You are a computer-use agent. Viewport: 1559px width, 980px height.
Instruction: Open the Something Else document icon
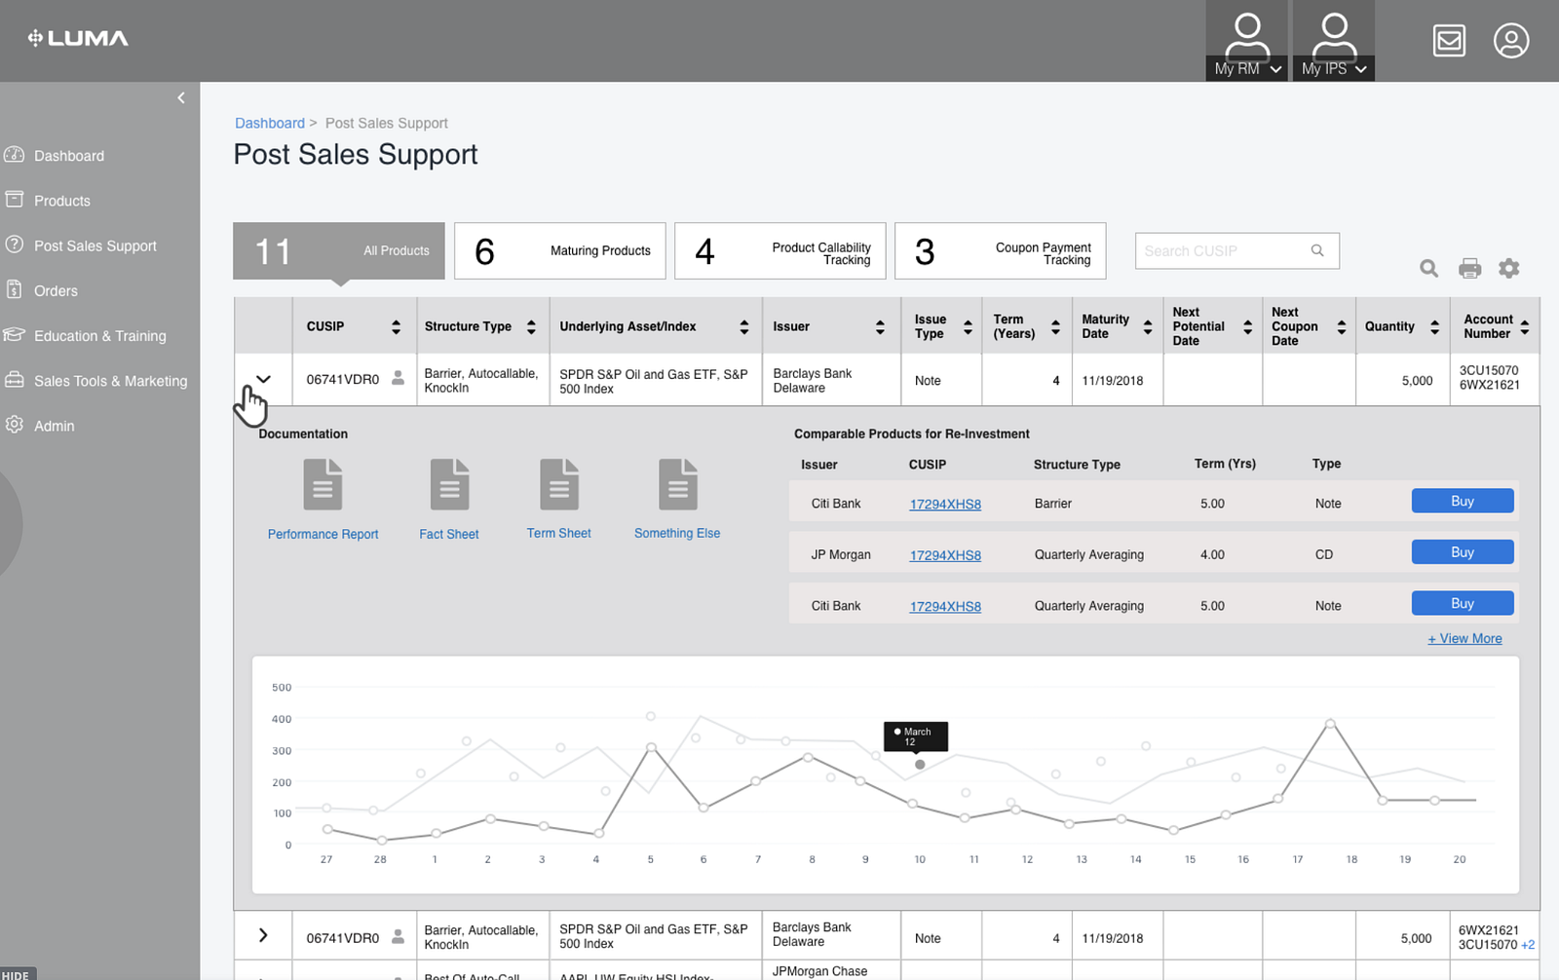point(678,484)
